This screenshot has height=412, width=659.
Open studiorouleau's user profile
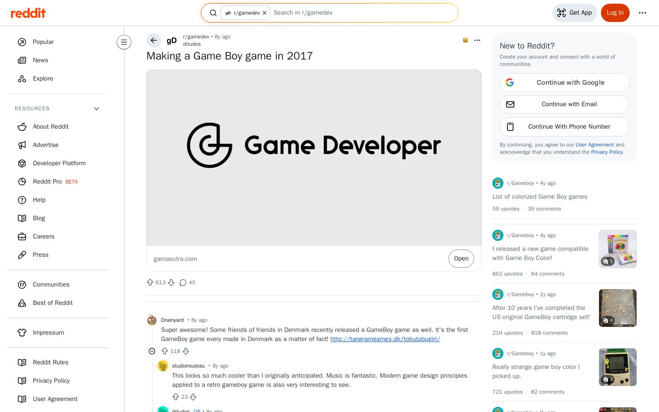click(188, 366)
